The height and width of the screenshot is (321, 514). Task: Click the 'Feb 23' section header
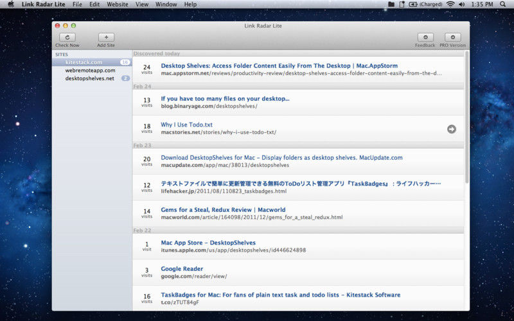pyautogui.click(x=298, y=145)
